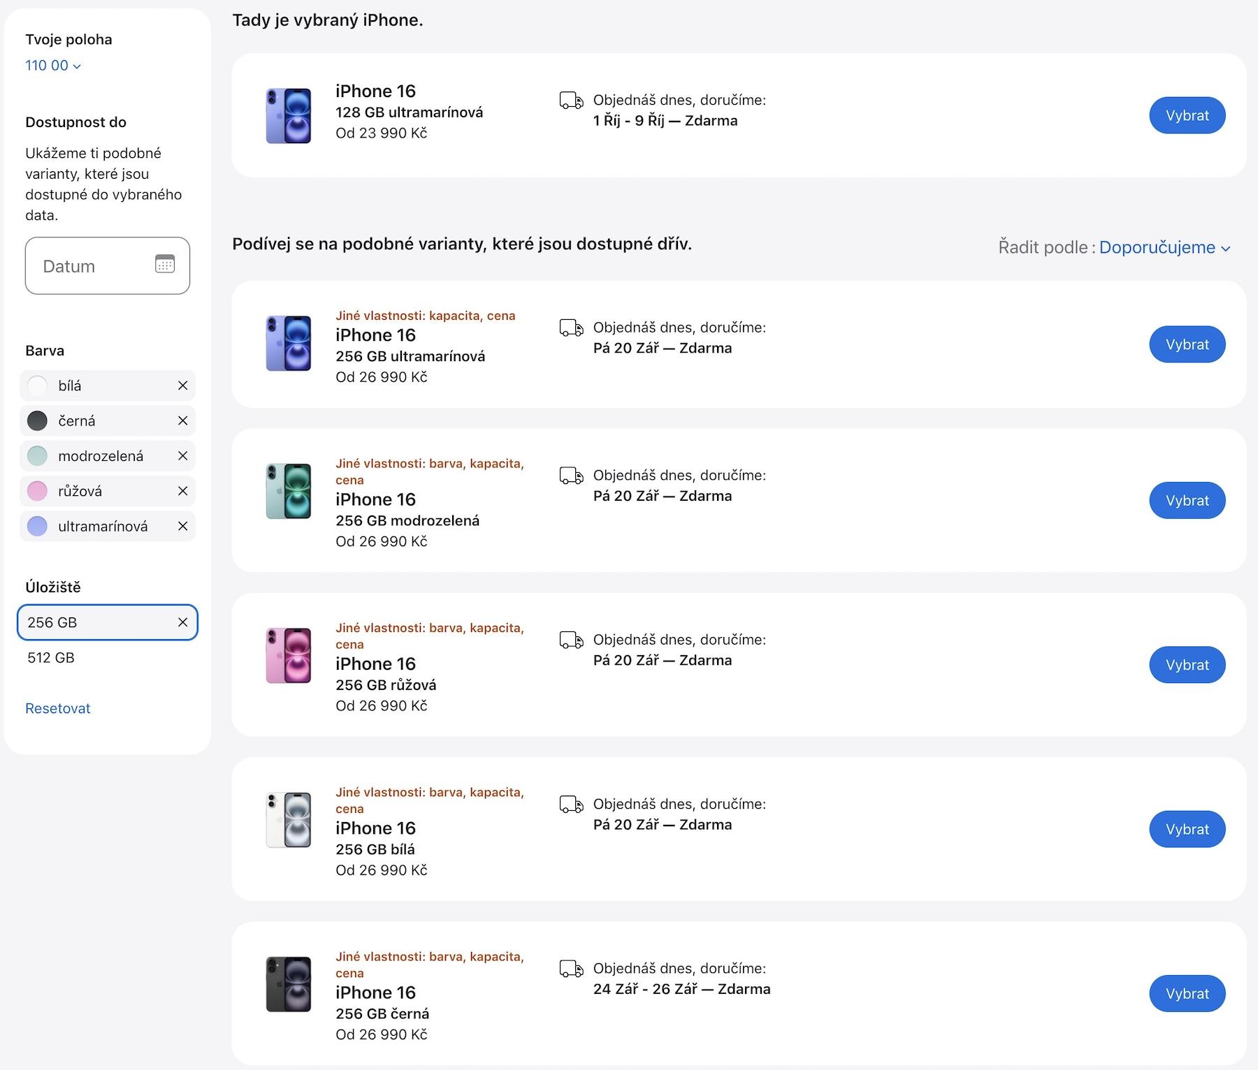
Task: Expand the 110 00 location dropdown
Action: tap(53, 66)
